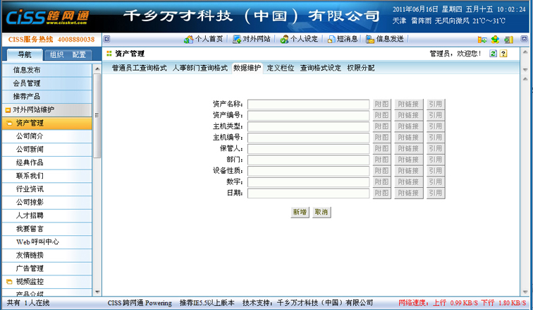Expand the 视频监控 sidebar folder
Screen dimensions: 533x310
[x=9, y=282]
